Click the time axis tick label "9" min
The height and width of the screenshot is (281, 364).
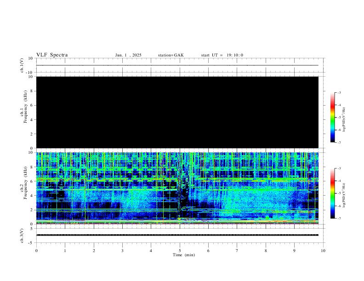294,251
